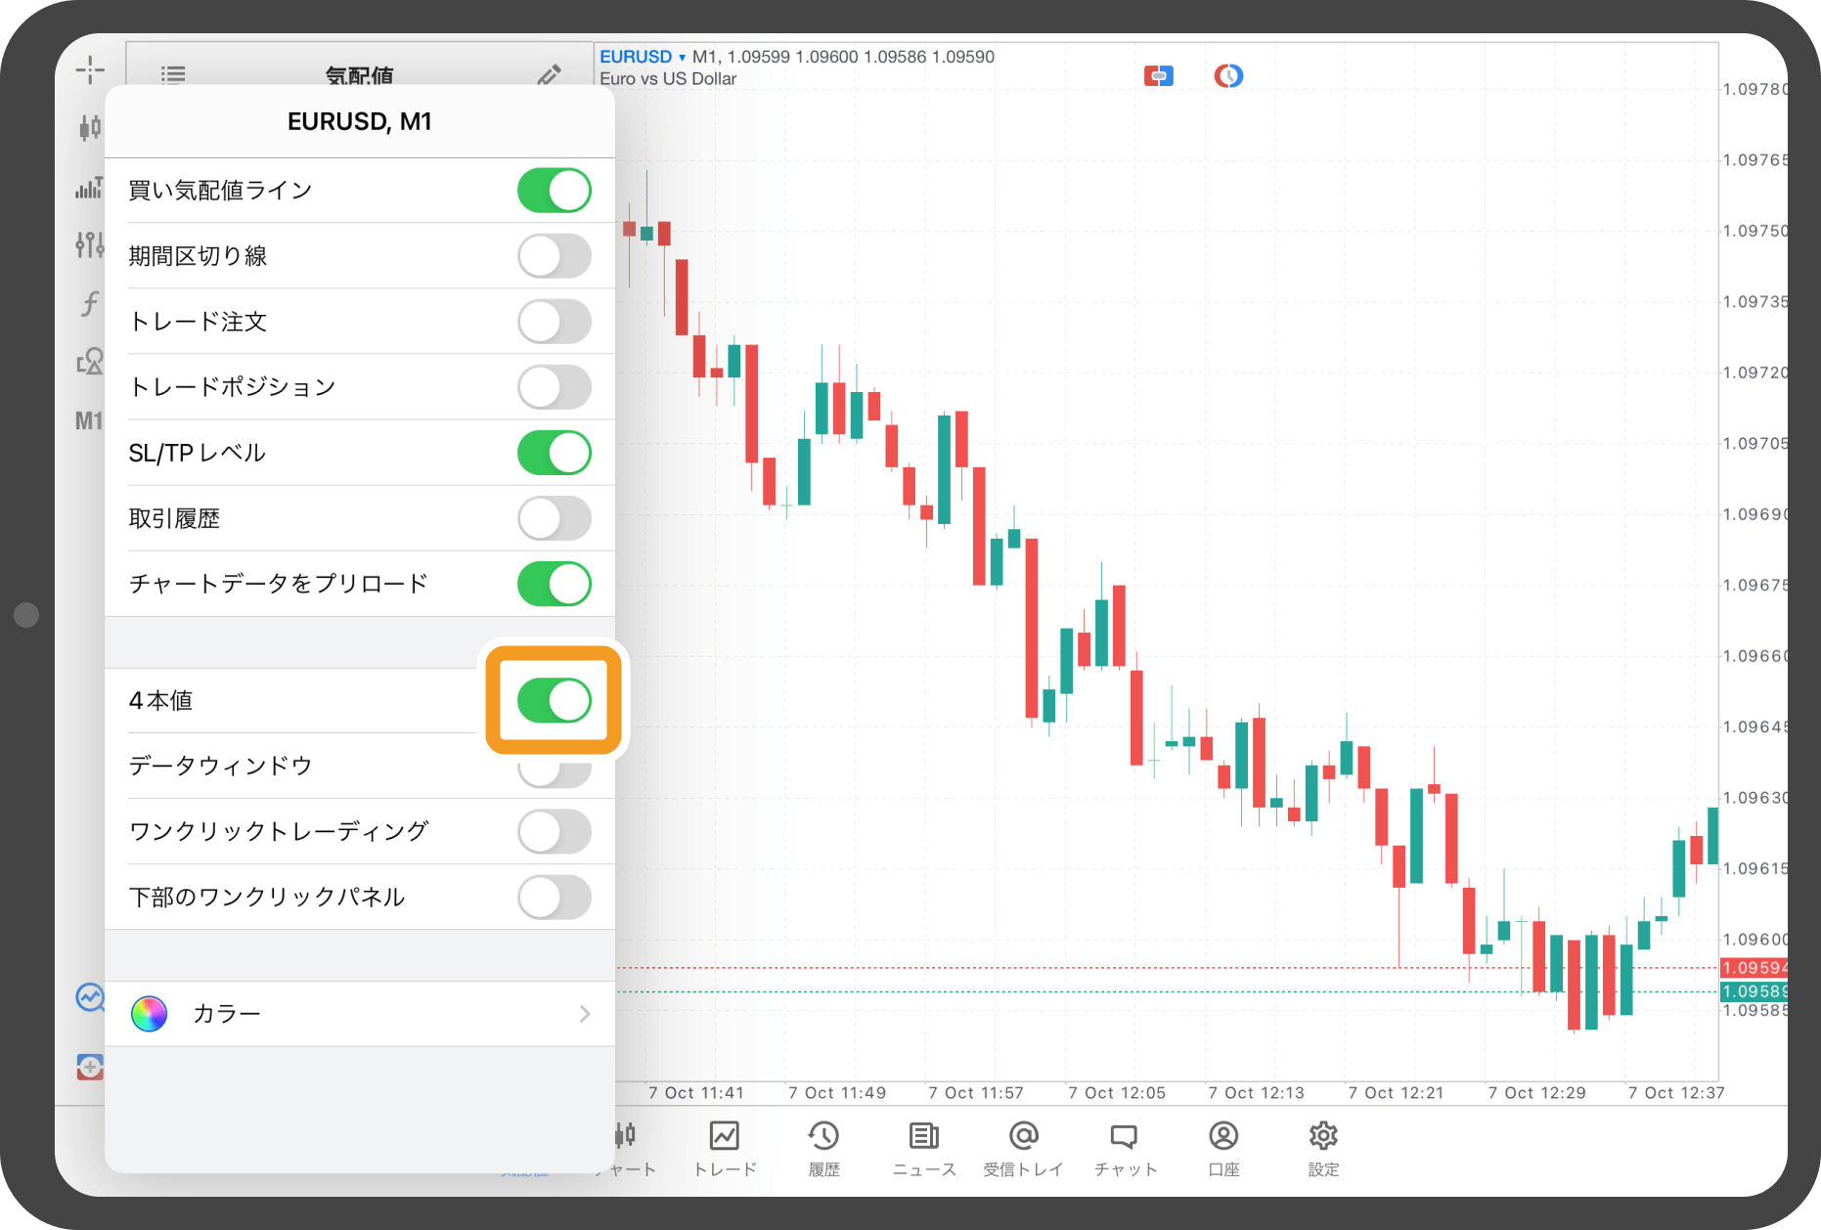Switch to the ニュース tab
This screenshot has width=1821, height=1230.
[924, 1149]
